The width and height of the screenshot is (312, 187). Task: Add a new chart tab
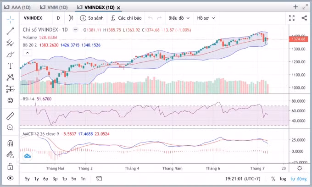click(x=295, y=7)
